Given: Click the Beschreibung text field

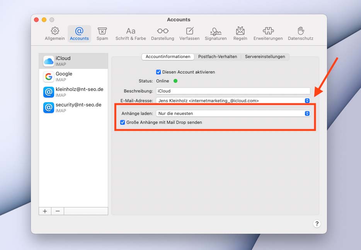Looking at the screenshot, I should point(233,91).
